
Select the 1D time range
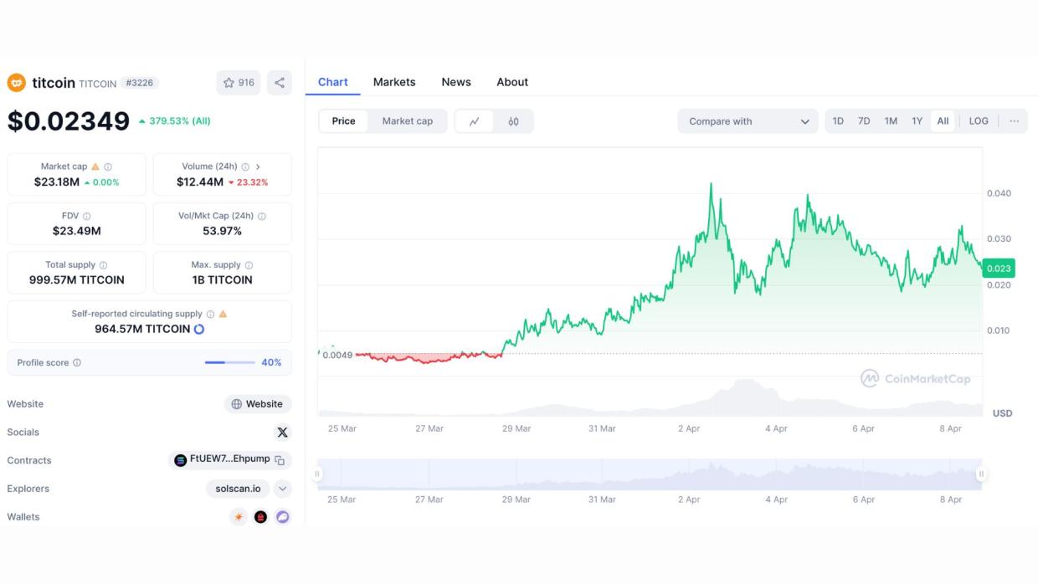click(838, 121)
